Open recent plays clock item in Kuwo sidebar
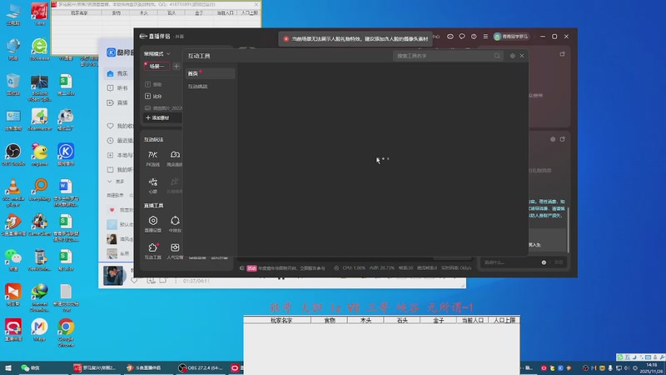The image size is (666, 375). [120, 140]
